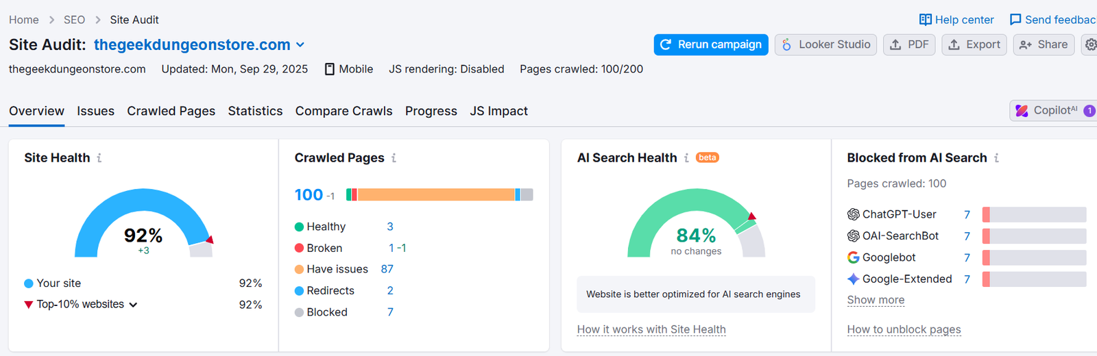Expand the Top-10% websites dropdown
The height and width of the screenshot is (356, 1097).
click(133, 305)
